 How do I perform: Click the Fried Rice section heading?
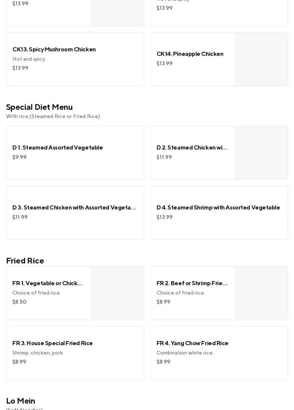coord(25,261)
